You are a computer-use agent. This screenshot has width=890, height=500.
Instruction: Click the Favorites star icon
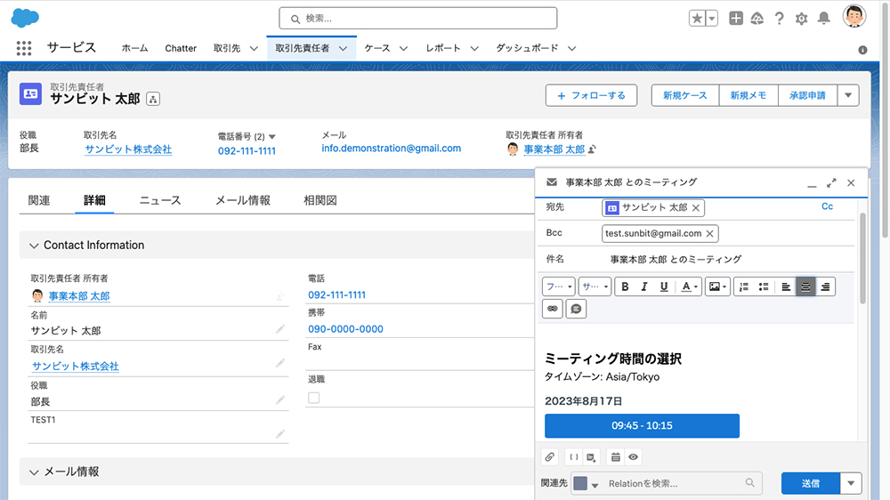coord(697,18)
